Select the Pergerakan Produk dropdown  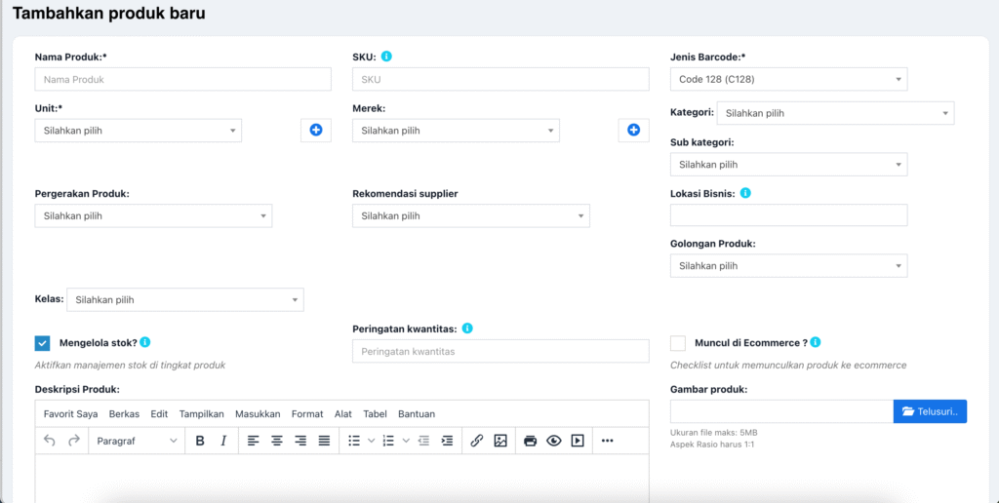153,215
